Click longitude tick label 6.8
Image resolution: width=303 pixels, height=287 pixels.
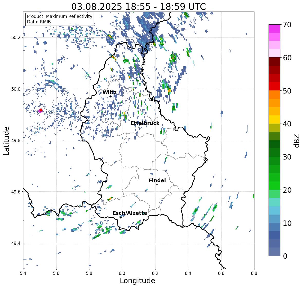pyautogui.click(x=254, y=273)
